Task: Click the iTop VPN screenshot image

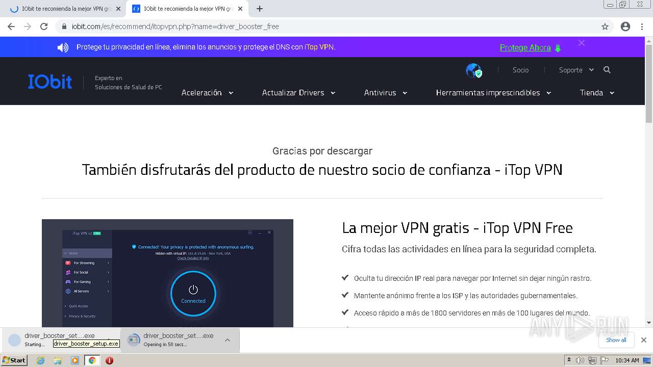Action: point(167,273)
